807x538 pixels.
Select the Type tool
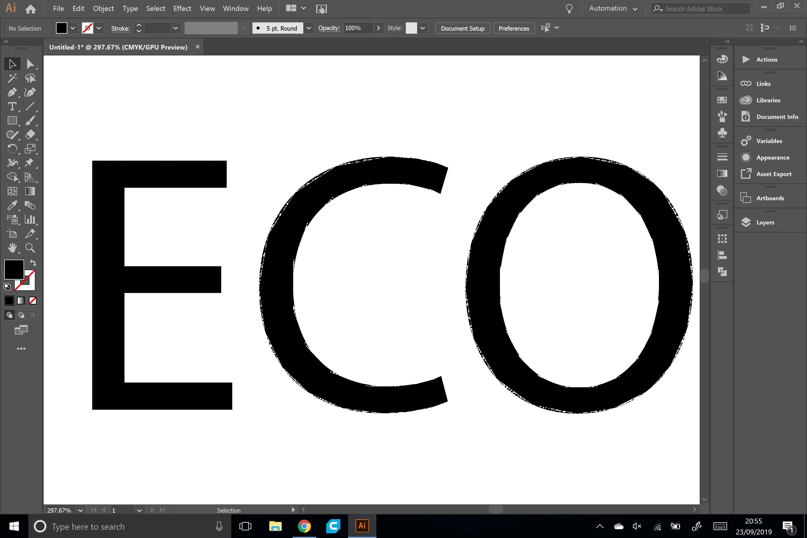12,106
